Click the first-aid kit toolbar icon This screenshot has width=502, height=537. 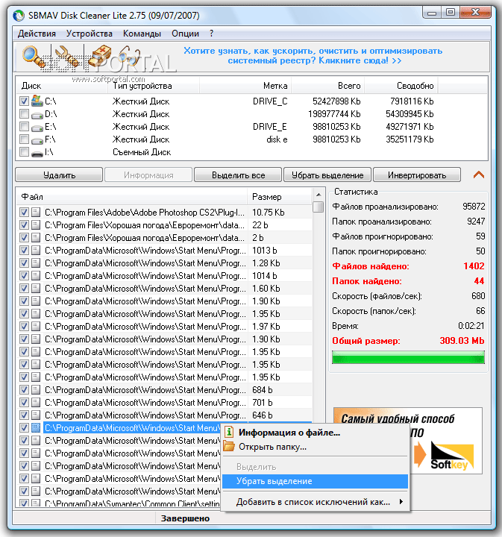[x=100, y=56]
